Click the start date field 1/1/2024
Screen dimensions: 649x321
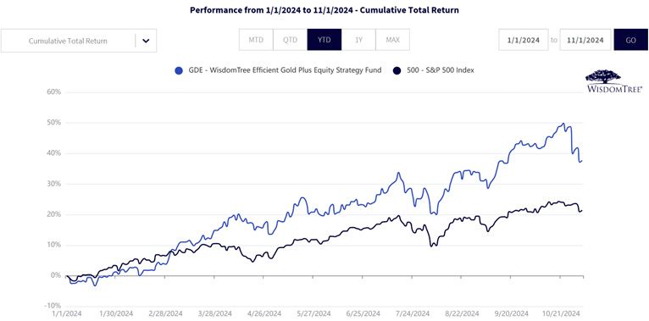point(524,40)
